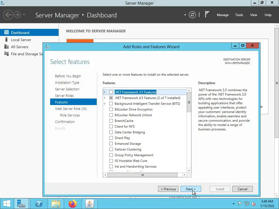Open the Windows Start button
This screenshot has width=279, height=209.
click(7, 204)
